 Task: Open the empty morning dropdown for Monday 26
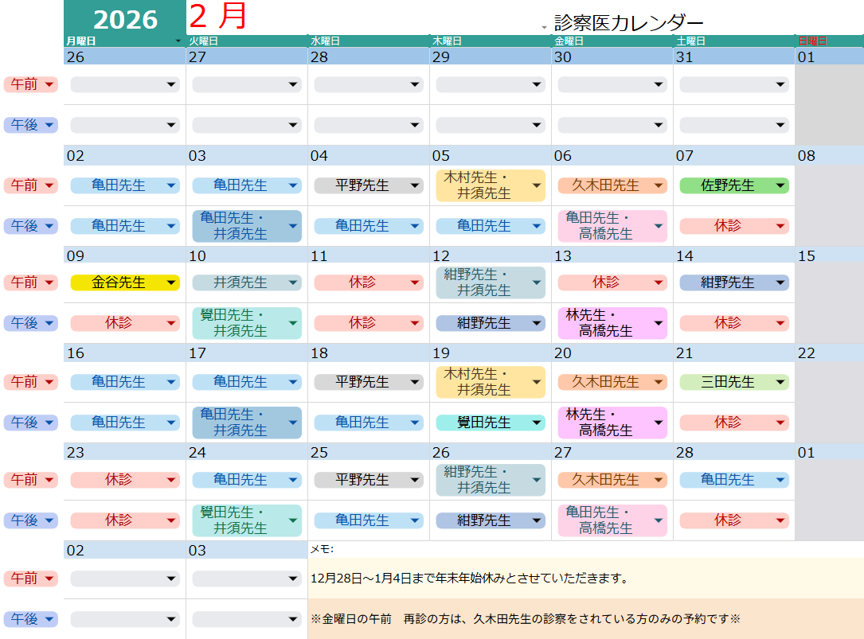170,84
